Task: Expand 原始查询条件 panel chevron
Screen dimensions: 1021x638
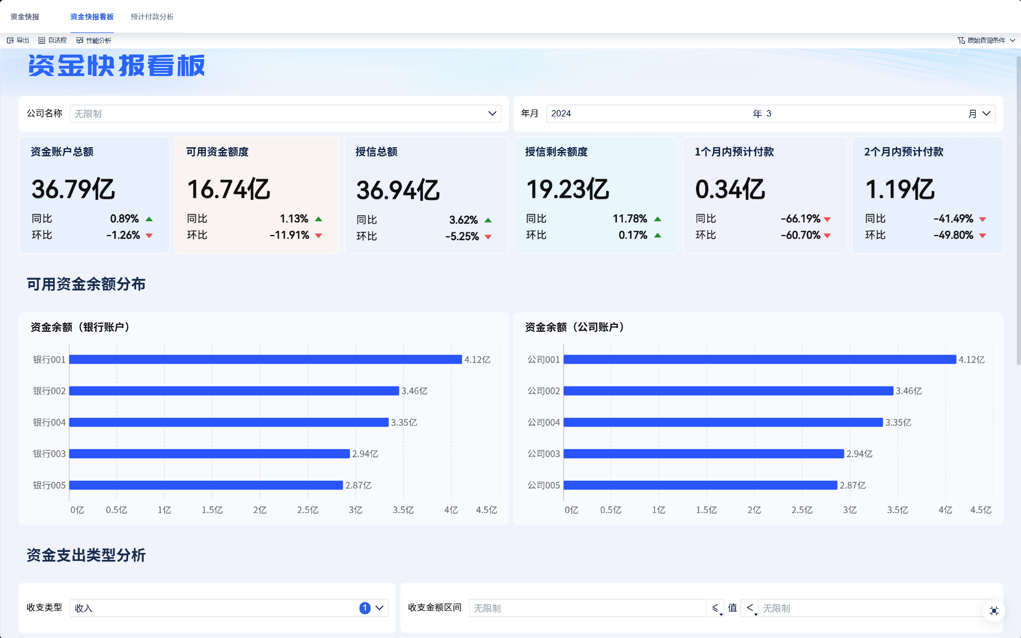Action: [x=1012, y=40]
